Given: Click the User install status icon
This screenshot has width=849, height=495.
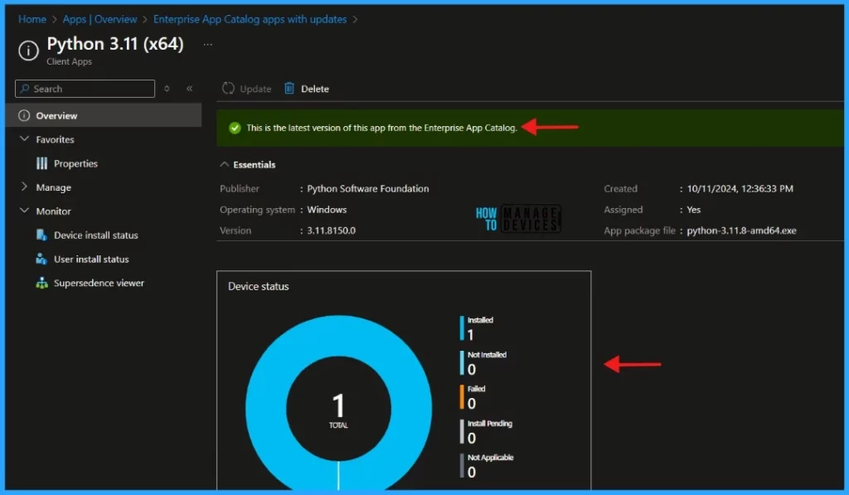Looking at the screenshot, I should click(41, 259).
